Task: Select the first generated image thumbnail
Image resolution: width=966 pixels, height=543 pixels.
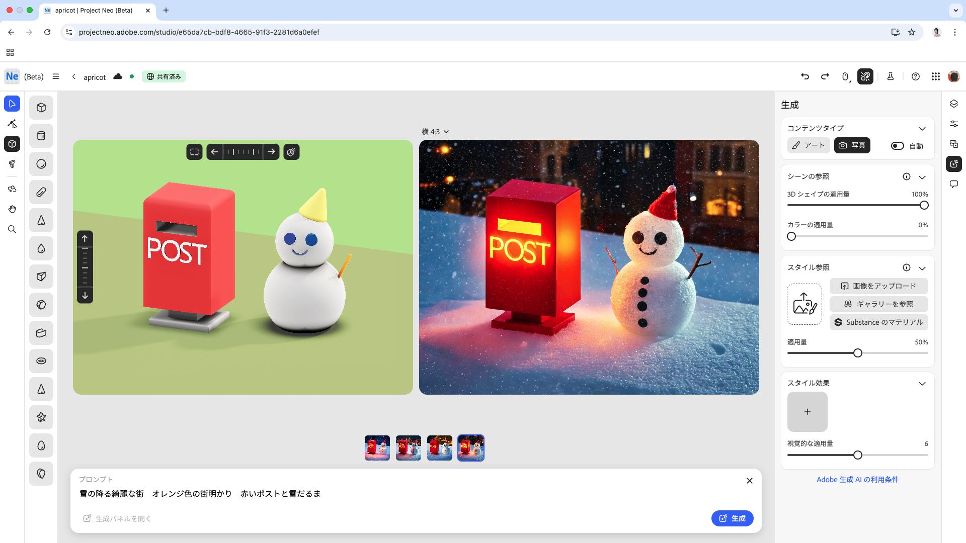Action: pyautogui.click(x=377, y=448)
